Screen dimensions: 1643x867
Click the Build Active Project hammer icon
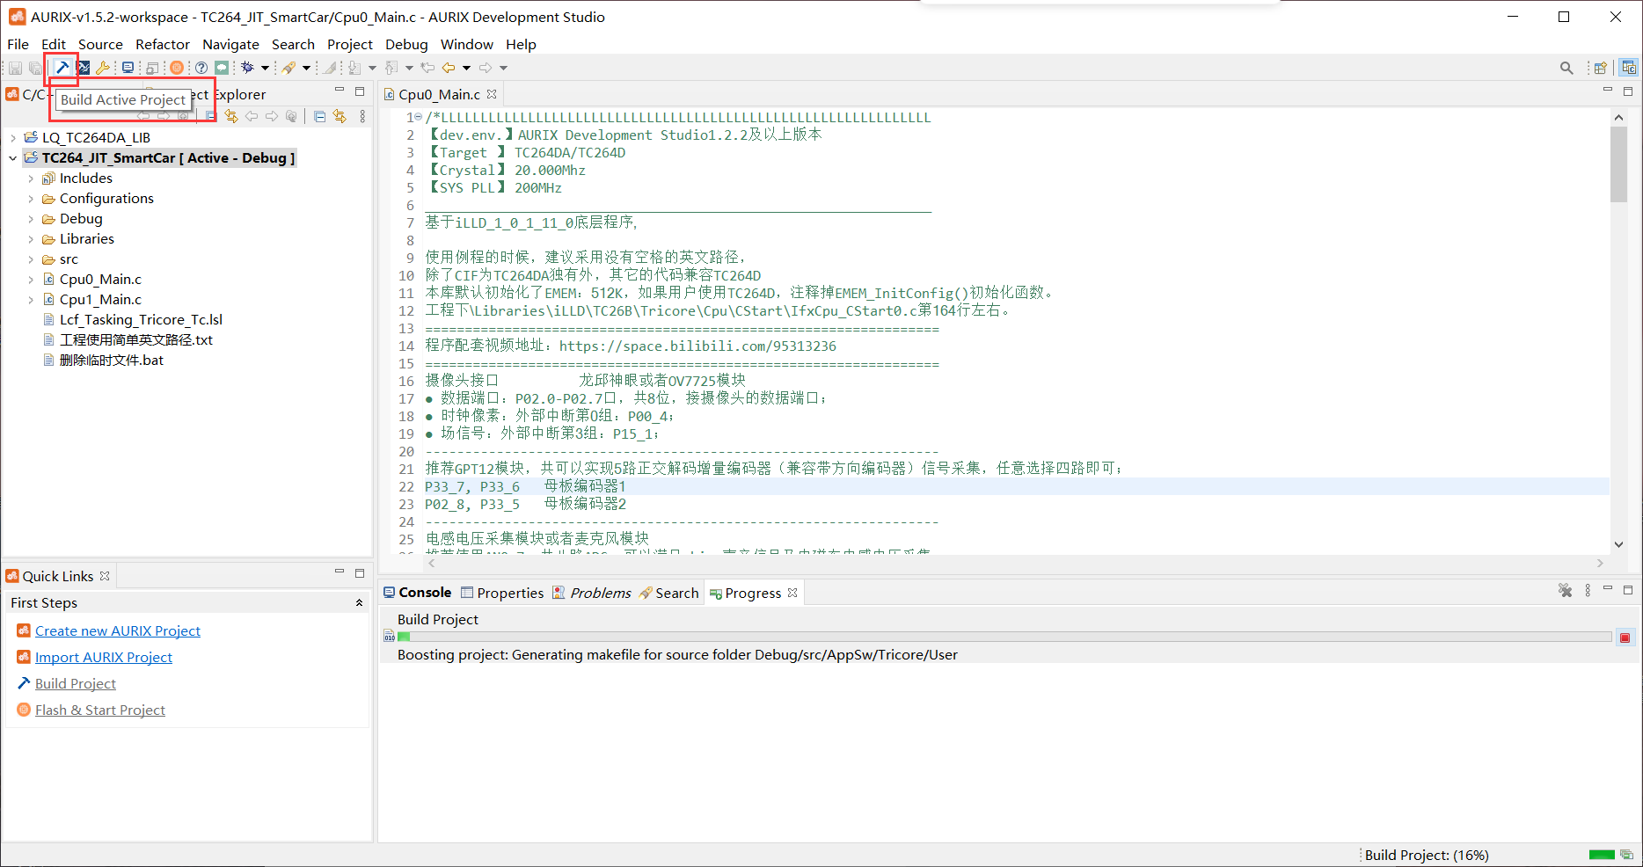(62, 68)
